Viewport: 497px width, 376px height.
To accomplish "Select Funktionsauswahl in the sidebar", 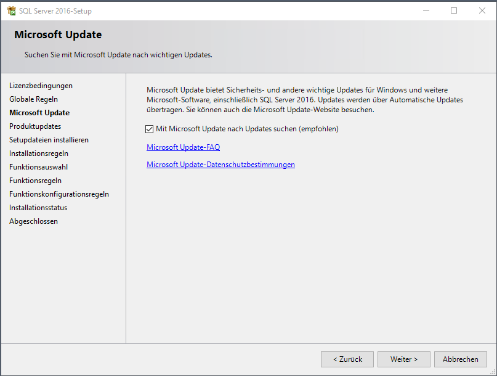I will 38,167.
